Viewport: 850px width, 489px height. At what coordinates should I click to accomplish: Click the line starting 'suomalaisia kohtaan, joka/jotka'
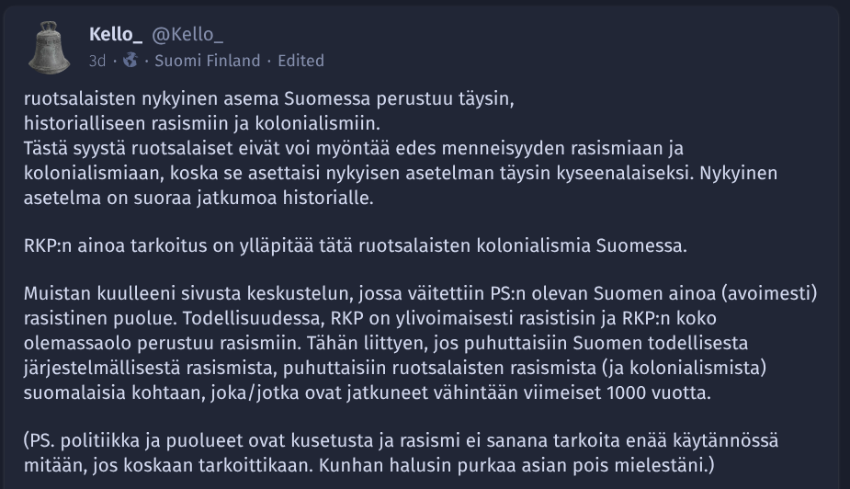point(368,392)
